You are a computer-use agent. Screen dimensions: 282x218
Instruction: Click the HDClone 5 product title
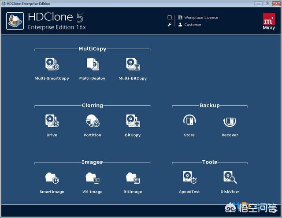point(56,17)
